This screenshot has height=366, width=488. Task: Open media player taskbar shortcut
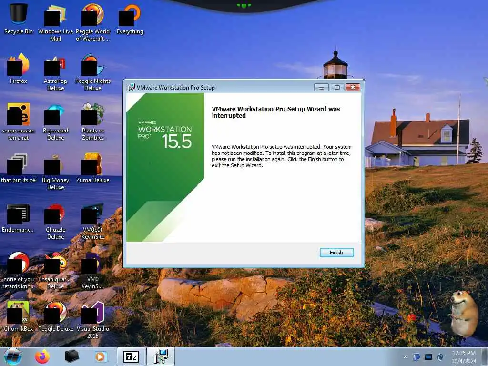(101, 356)
